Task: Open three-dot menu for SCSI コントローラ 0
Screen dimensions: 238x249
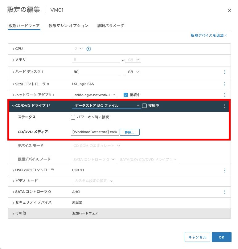Action: point(225,84)
